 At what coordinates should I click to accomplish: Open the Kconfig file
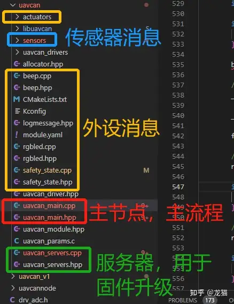point(34,112)
